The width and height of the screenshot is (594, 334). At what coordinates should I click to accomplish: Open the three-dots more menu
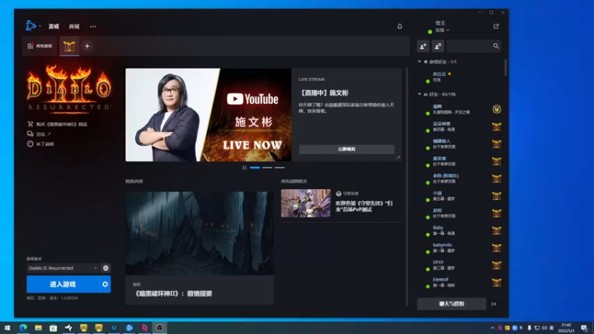point(94,27)
